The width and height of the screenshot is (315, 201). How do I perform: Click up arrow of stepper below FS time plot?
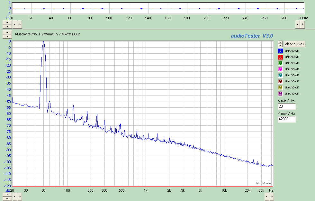click(x=7, y=22)
